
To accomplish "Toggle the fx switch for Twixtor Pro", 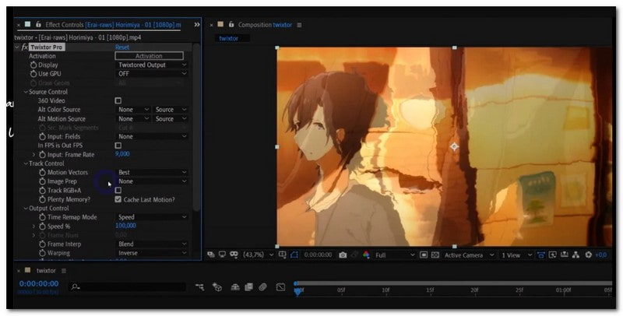I will point(24,47).
